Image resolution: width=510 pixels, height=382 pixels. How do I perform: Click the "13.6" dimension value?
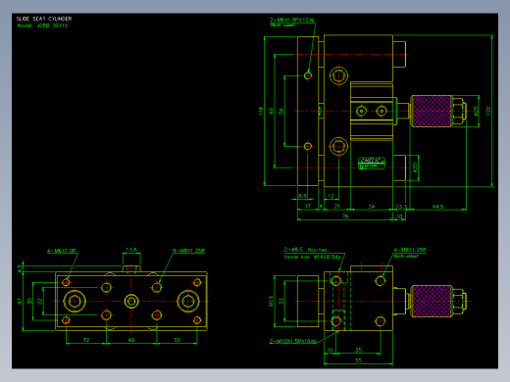pos(131,250)
